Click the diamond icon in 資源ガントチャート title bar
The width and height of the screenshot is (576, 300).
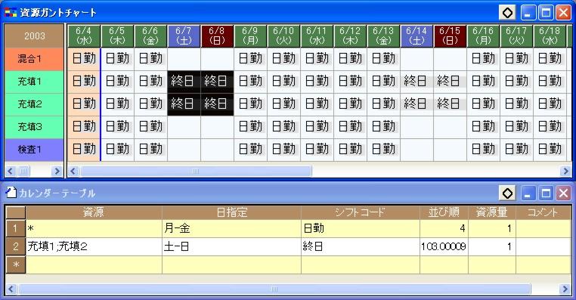click(507, 13)
